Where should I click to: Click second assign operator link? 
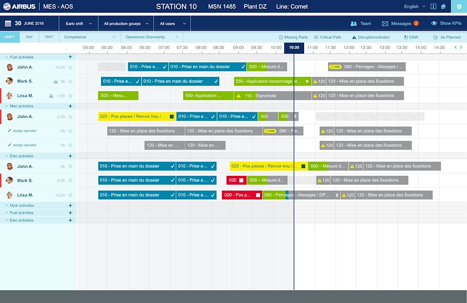25,145
